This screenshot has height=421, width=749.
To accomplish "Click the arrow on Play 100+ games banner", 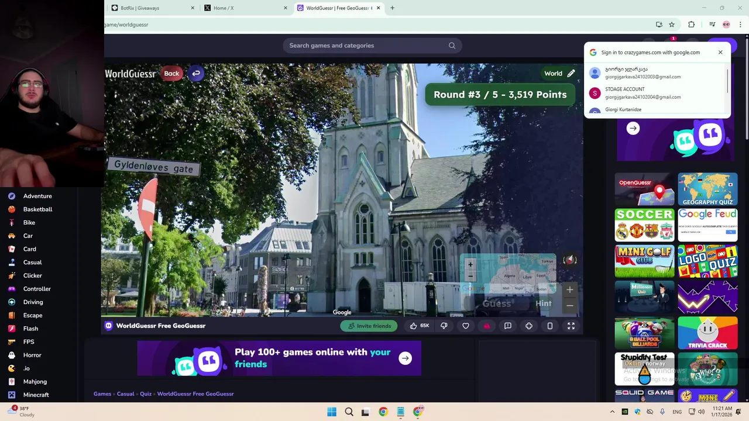I will click(406, 358).
